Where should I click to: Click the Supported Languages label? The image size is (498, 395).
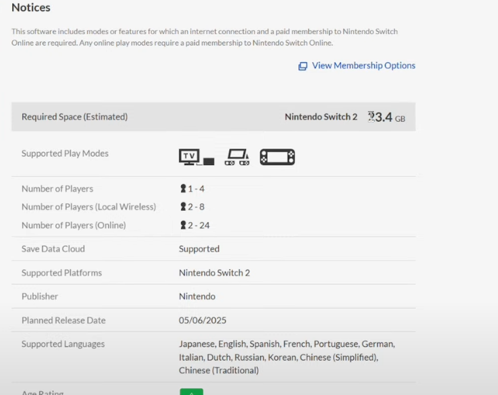[x=63, y=344]
